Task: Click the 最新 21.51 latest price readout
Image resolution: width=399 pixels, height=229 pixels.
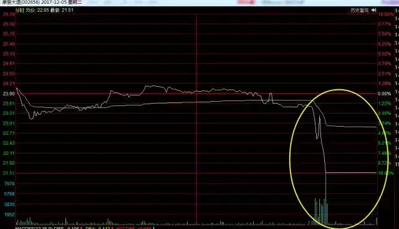Action: tap(62, 10)
